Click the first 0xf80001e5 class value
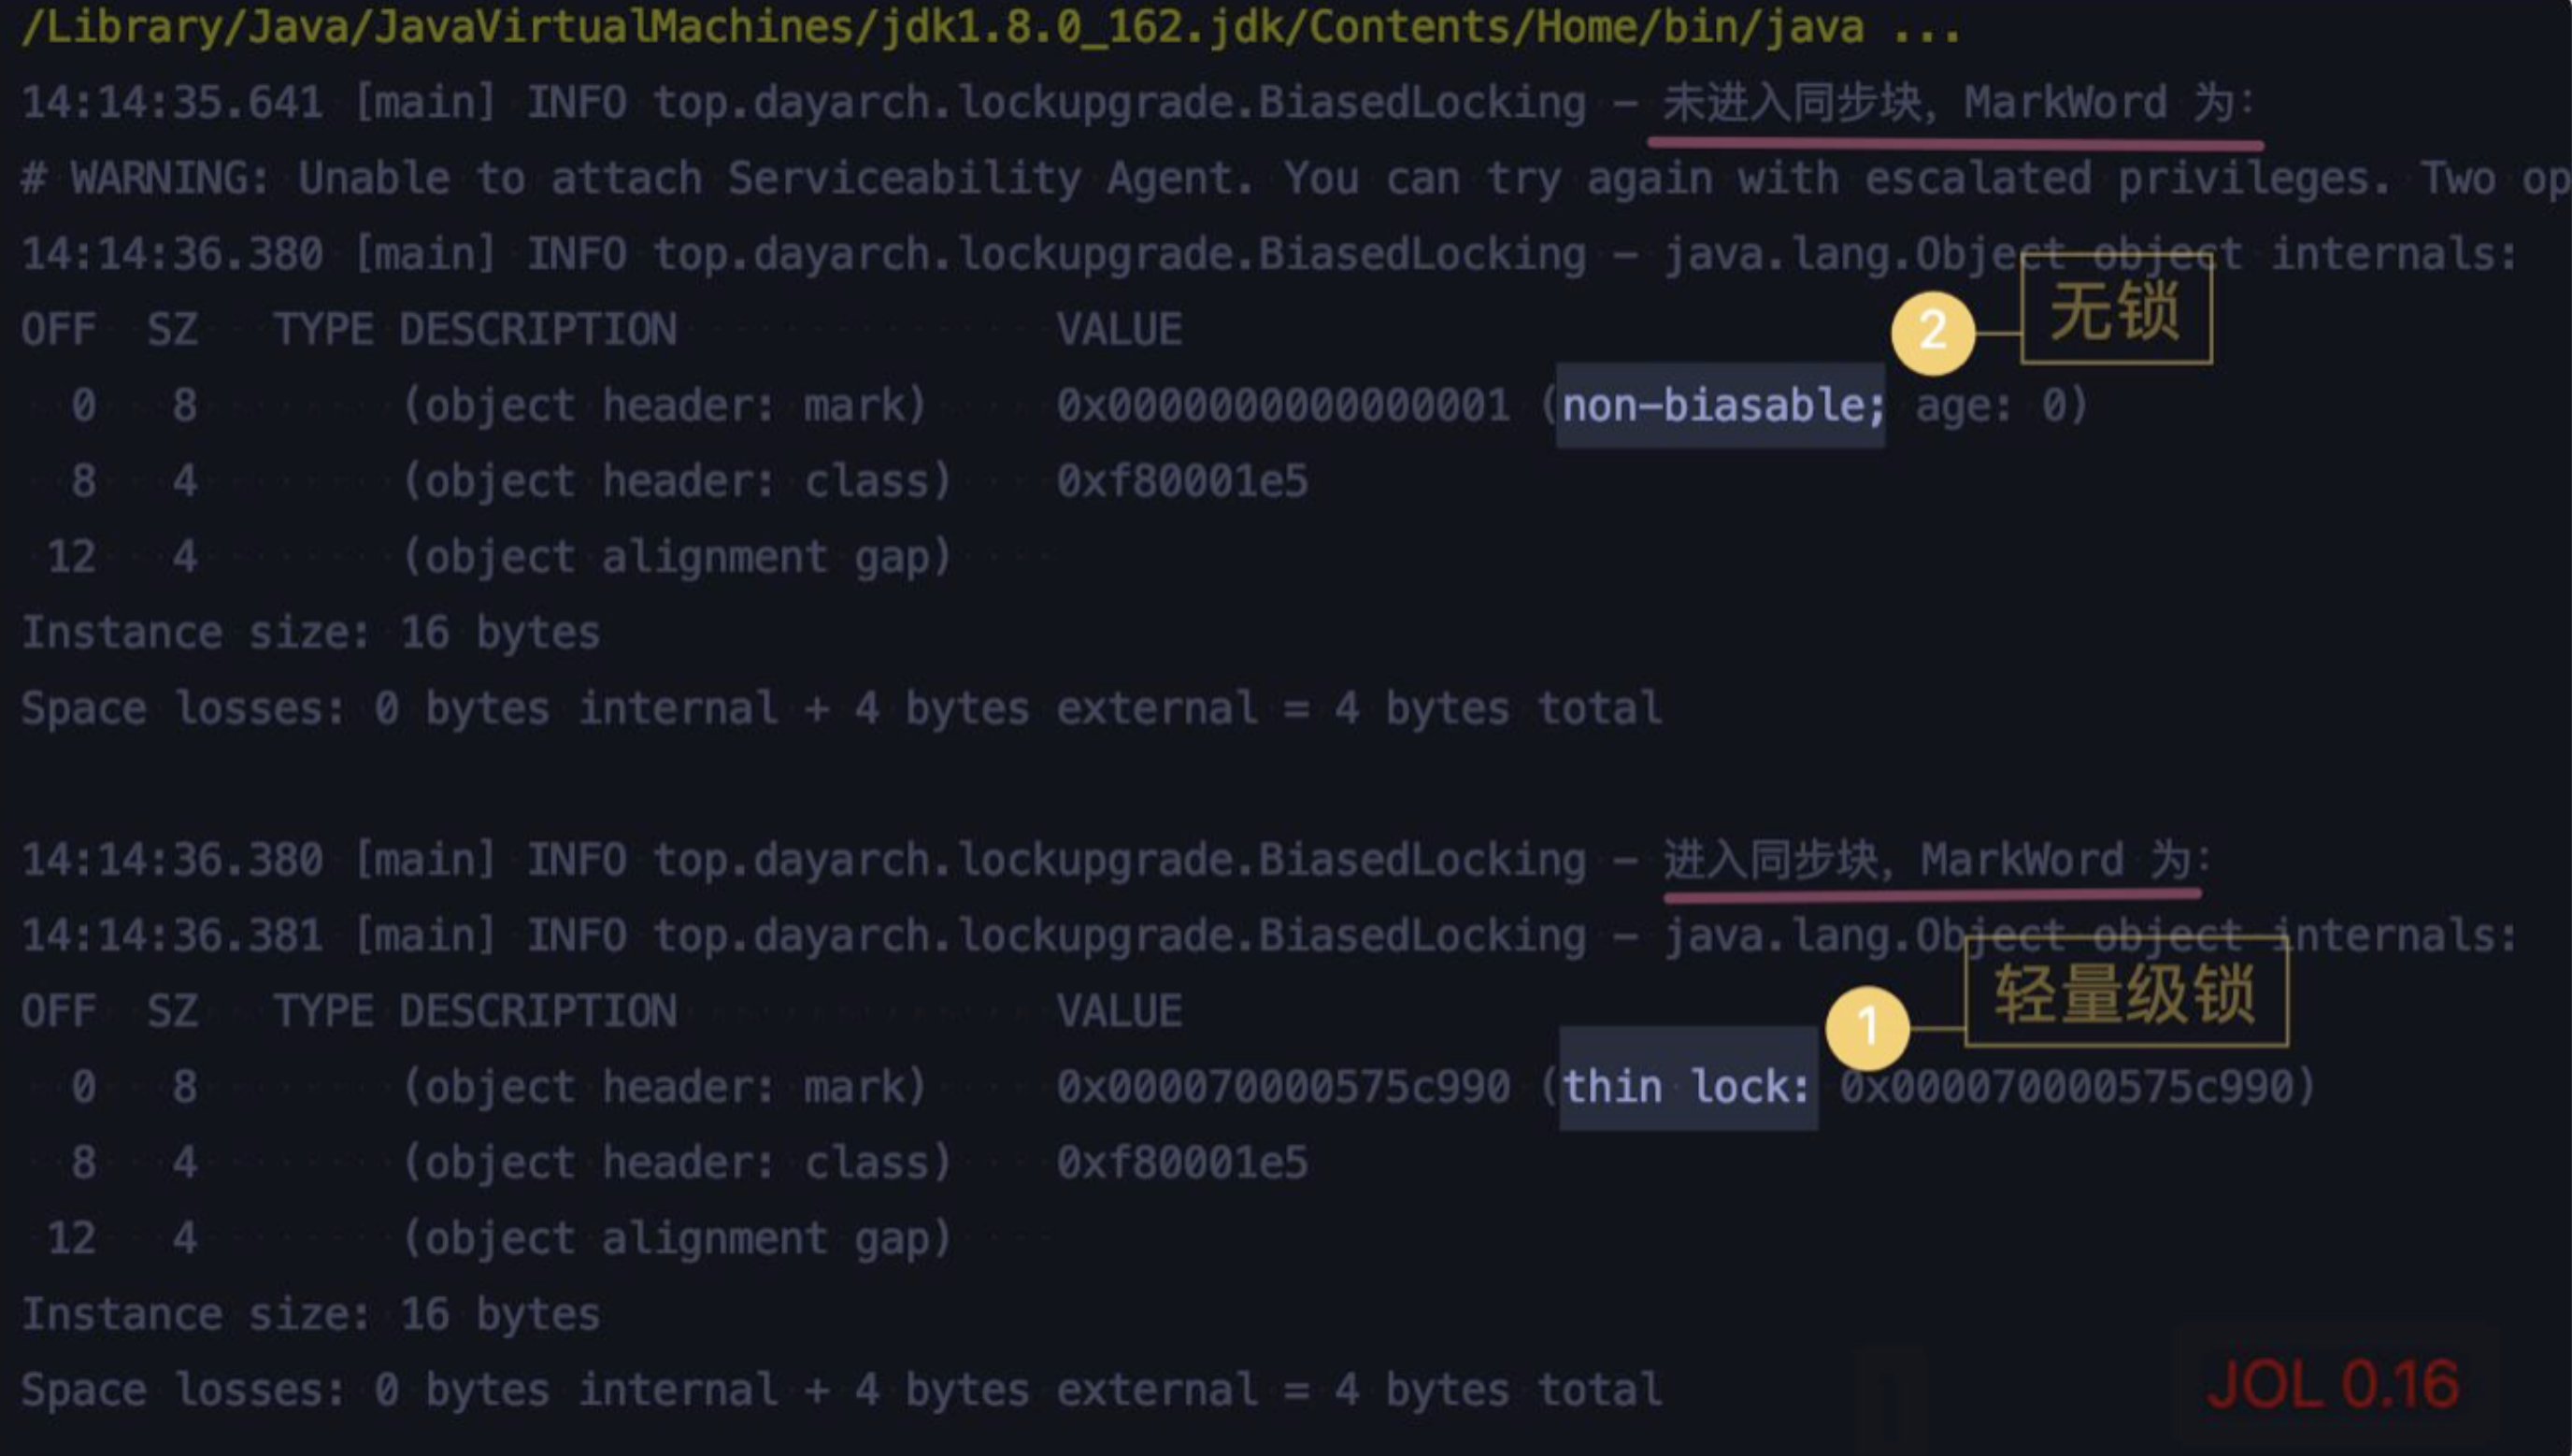Viewport: 2572px width, 1456px height. click(x=1182, y=481)
